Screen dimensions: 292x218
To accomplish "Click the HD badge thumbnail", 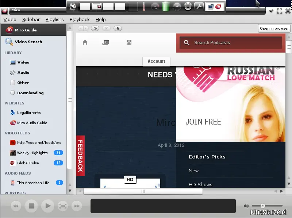I will pos(130,180).
